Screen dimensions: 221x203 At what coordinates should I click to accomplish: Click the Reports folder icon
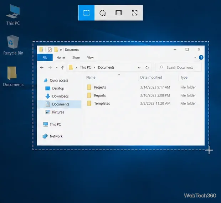coord(89,95)
